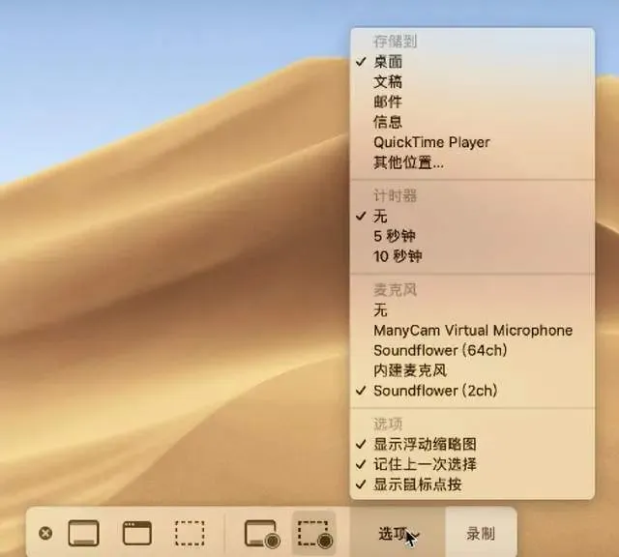The height and width of the screenshot is (557, 619).
Task: Select Capture Entire Screen icon
Action: coord(84,534)
